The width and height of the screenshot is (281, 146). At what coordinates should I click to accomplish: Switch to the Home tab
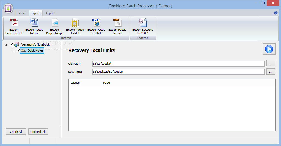[21, 13]
